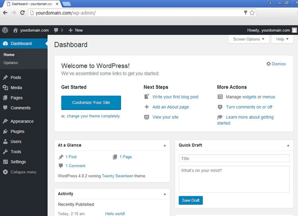Click Howdy, yourdomain.com account text
Screen dimensions: 298x216
point(269,30)
